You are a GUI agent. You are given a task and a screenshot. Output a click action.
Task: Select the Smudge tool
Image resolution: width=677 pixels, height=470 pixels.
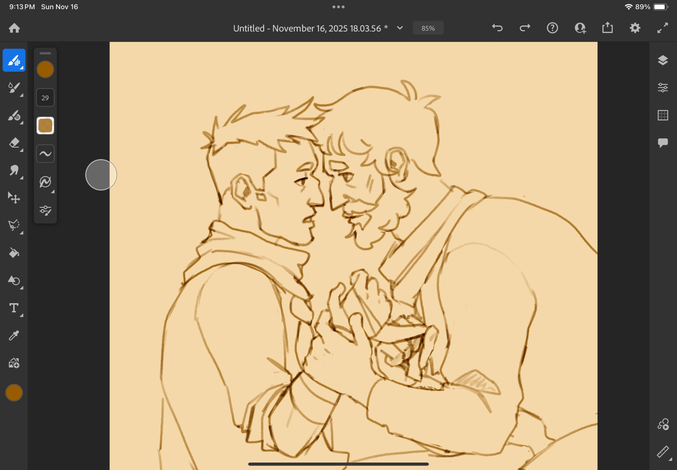point(14,170)
